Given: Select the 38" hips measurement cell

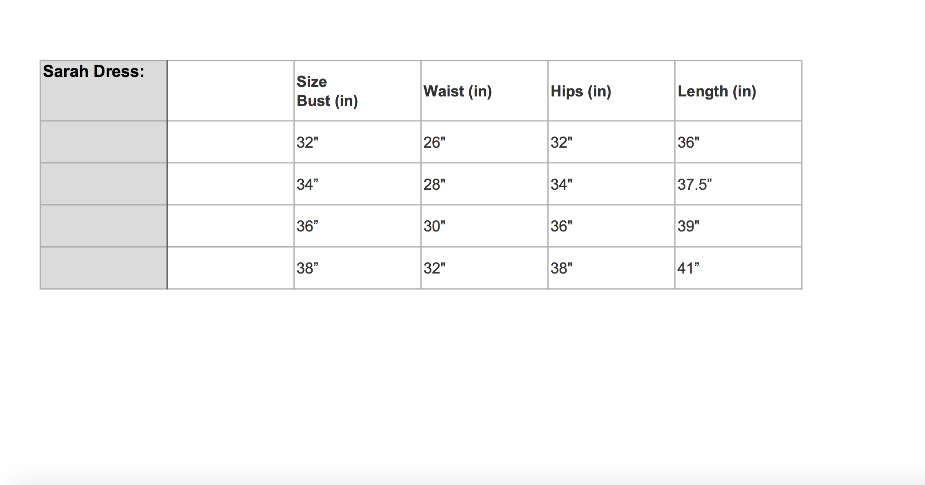Looking at the screenshot, I should point(562,268).
